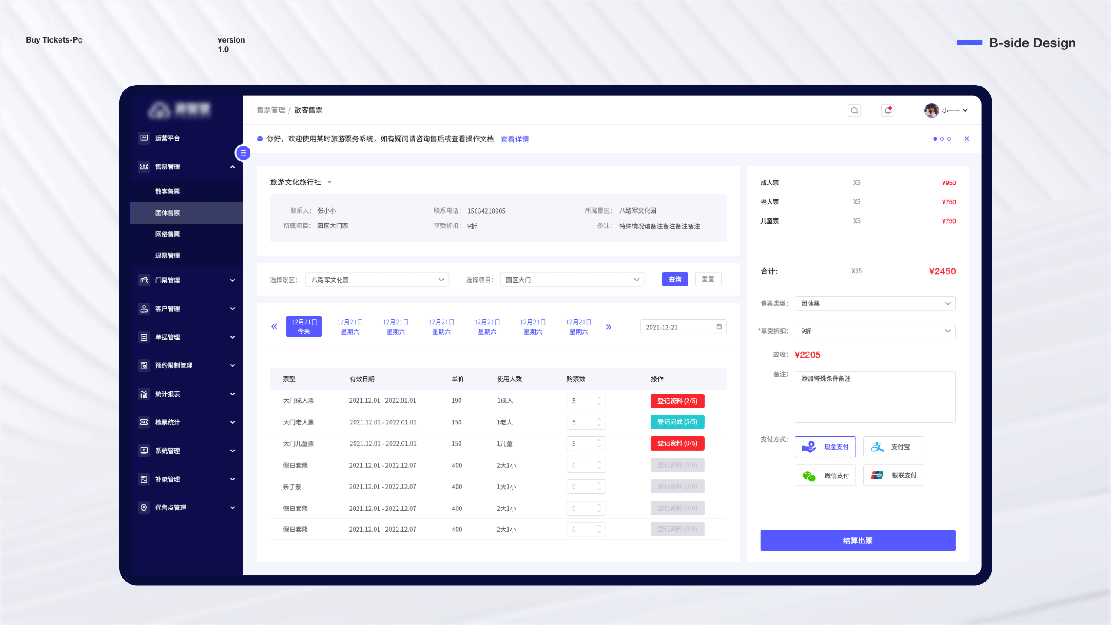Click the 预约限制管理 sidebar icon
The image size is (1111, 625).
pos(144,365)
